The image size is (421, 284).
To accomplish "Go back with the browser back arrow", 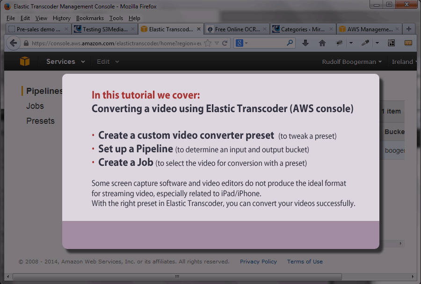I will pos(13,43).
